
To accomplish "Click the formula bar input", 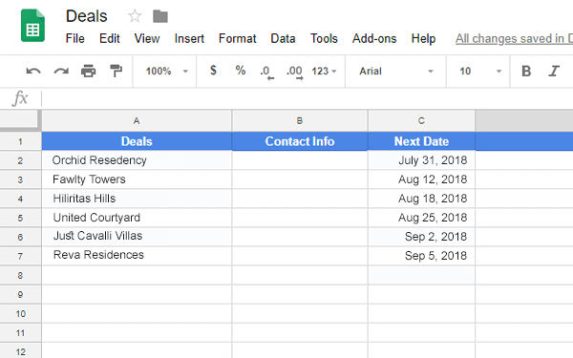I will (307, 98).
